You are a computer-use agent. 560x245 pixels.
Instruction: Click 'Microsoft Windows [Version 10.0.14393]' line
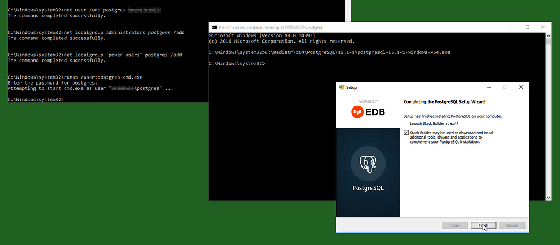point(262,36)
